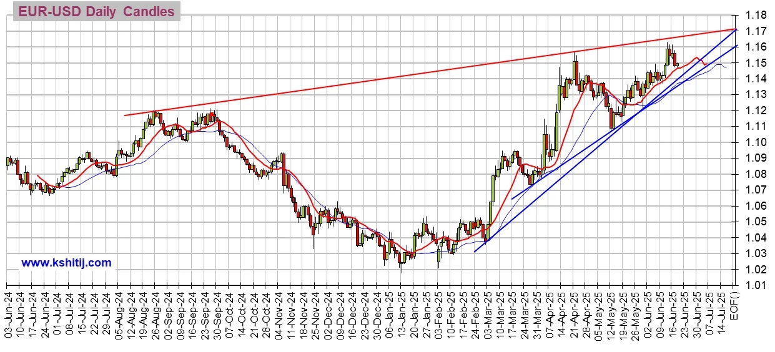Viewport: 775px width, 352px height.
Task: Open the www.kshitij.com website link
Action: click(66, 263)
